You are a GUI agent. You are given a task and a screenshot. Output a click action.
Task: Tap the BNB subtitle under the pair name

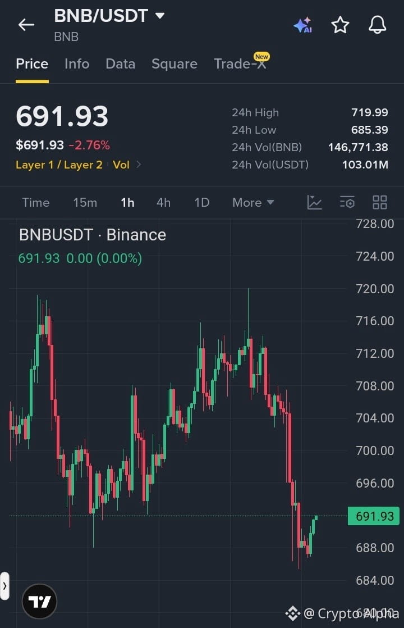click(66, 37)
